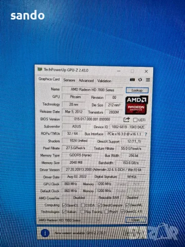The width and height of the screenshot is (185, 247).
Task: Click the Memory Type value GDDR5 (Hynix)
Action: pyautogui.click(x=80, y=155)
